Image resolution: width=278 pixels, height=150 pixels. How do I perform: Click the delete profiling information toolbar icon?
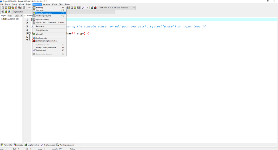pyautogui.click(x=95, y=8)
